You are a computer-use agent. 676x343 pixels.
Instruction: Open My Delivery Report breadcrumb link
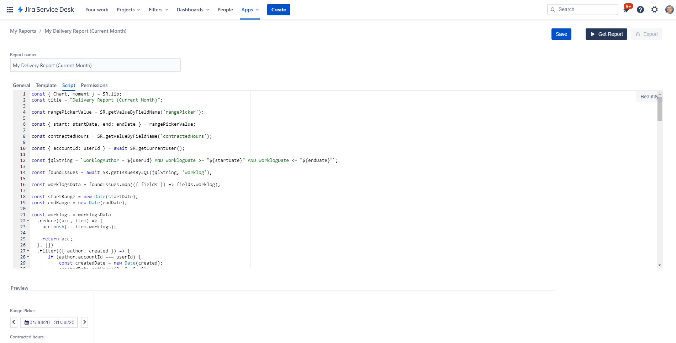point(85,31)
